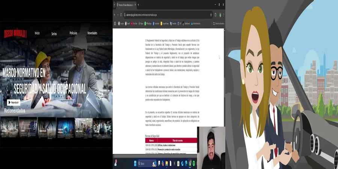Open the Translate bookmark
The width and height of the screenshot is (338, 169).
(173, 24)
